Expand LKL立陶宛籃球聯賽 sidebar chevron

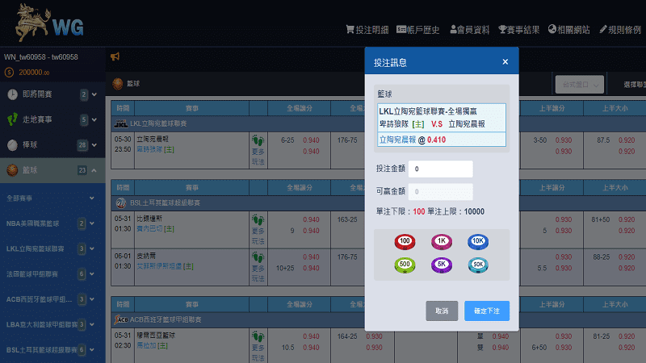pos(91,248)
